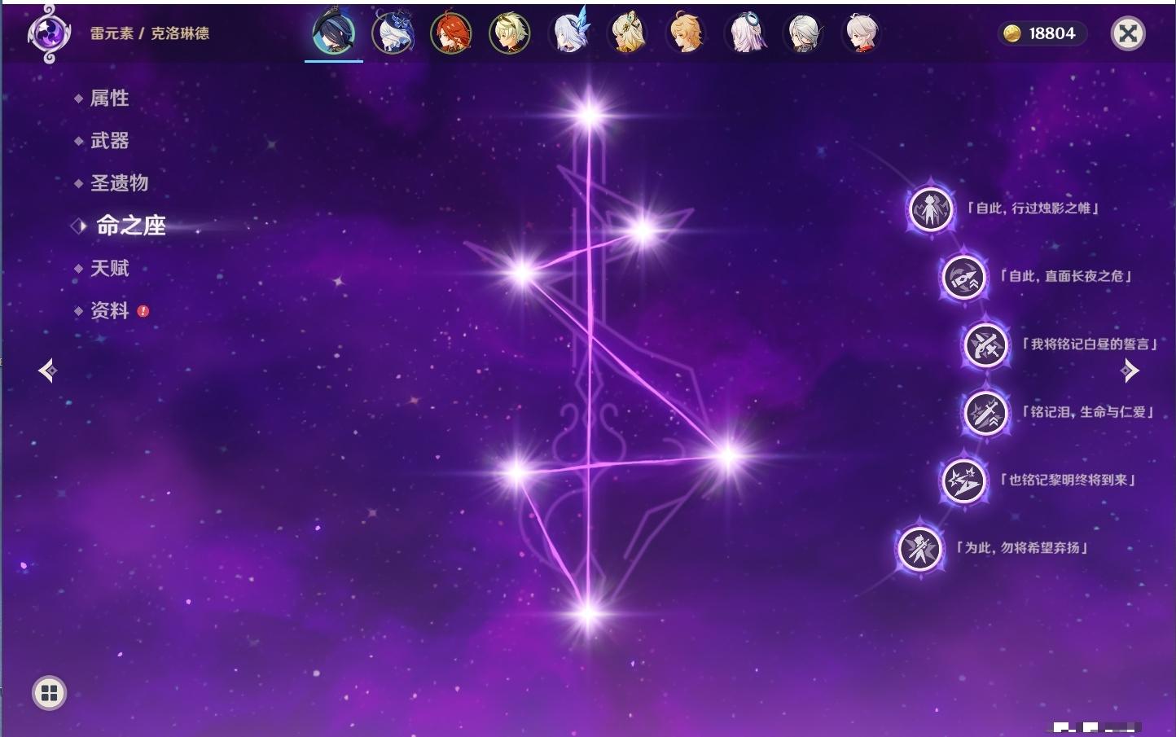This screenshot has height=737, width=1176.
Task: Select the lilac-haired avatar with a halo ring
Action: [x=745, y=33]
